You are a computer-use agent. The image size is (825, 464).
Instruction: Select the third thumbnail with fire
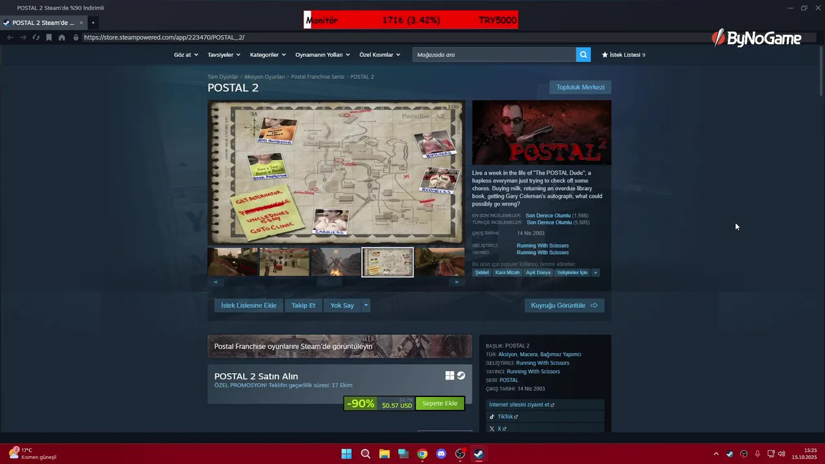click(336, 262)
